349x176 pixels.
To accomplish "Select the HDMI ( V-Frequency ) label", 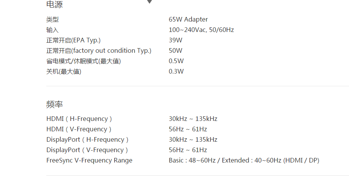I will [79, 129].
